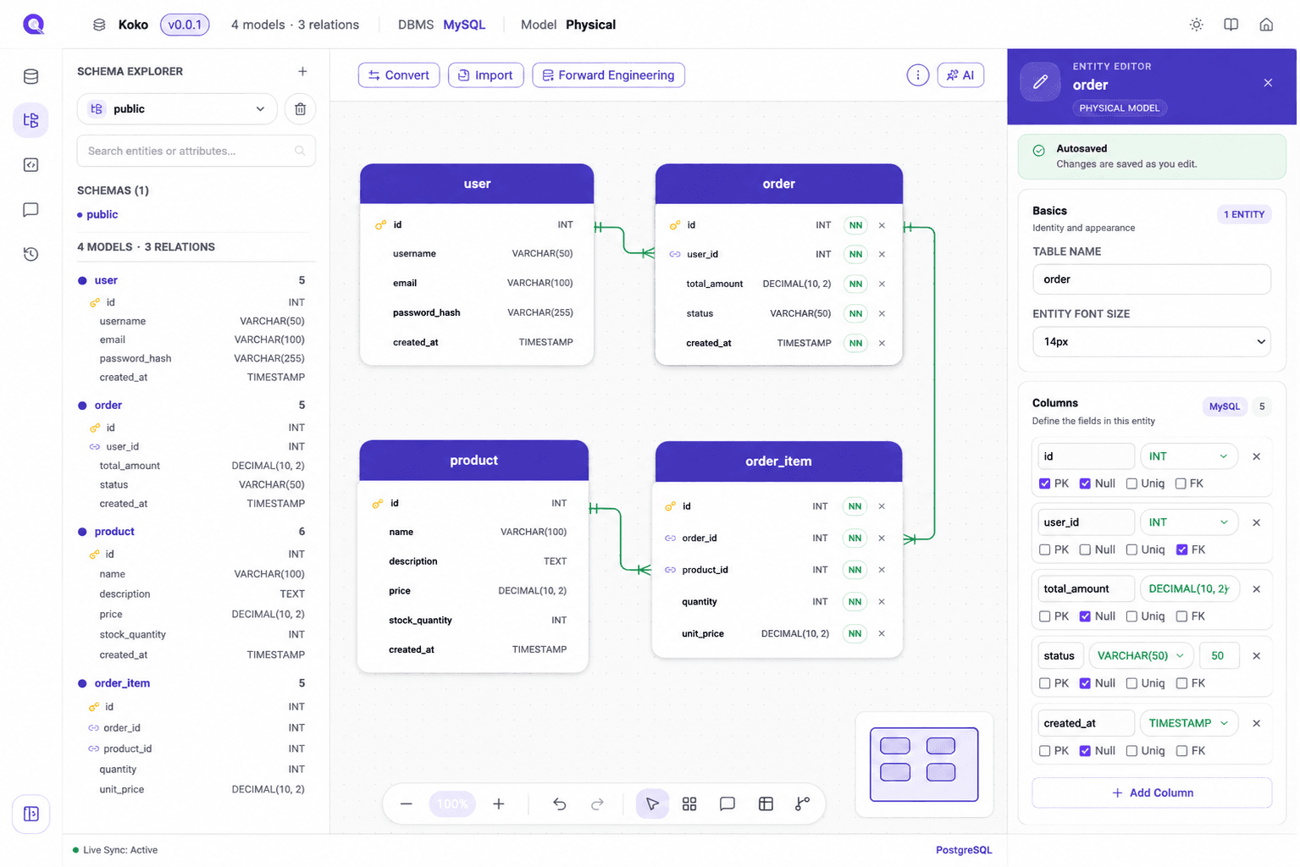The image size is (1300, 867).
Task: Toggle Null for the total_amount column
Action: (1085, 616)
